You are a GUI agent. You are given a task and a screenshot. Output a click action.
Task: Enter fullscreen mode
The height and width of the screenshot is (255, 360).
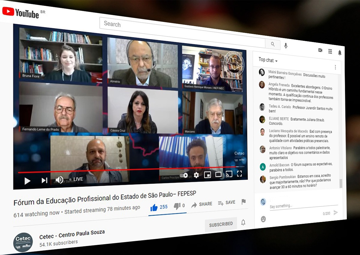[x=239, y=173]
